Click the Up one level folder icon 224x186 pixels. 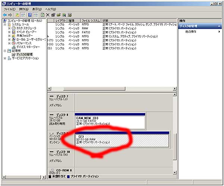(17, 15)
